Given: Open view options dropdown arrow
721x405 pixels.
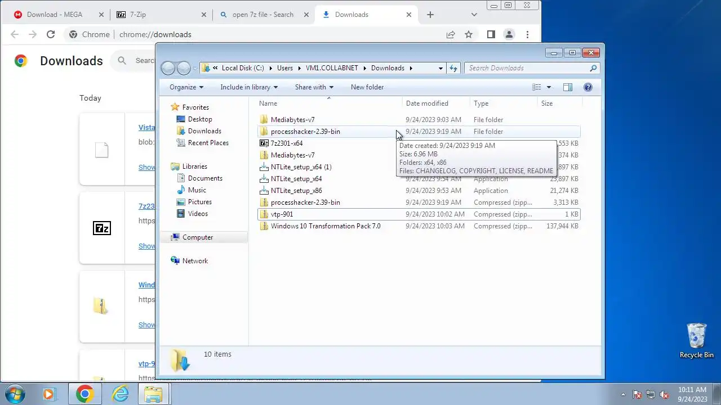Looking at the screenshot, I should [549, 87].
